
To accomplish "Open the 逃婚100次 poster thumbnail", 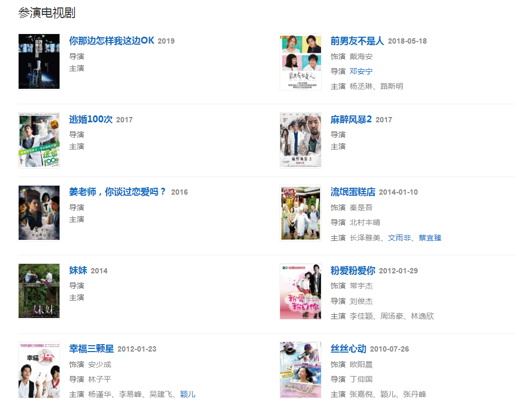I will coord(39,140).
